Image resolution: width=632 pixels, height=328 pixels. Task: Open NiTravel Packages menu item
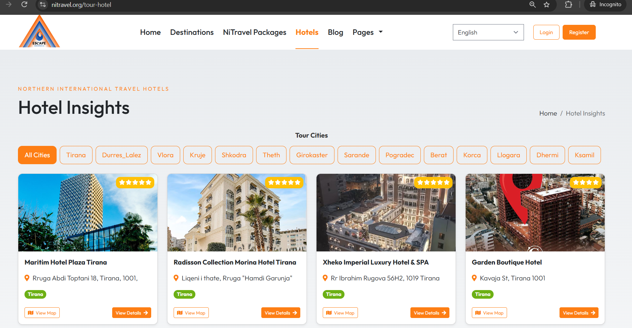click(x=255, y=32)
